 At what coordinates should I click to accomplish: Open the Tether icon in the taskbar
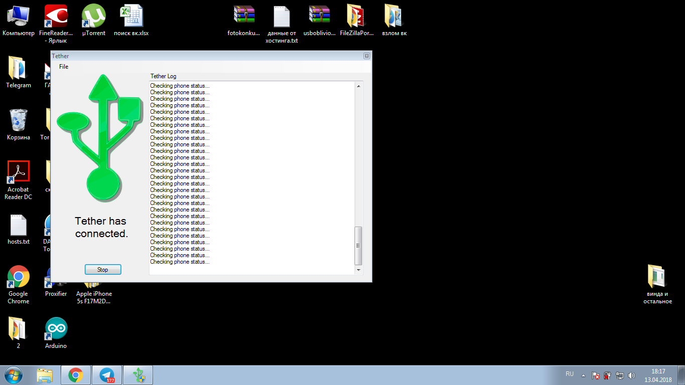point(137,375)
